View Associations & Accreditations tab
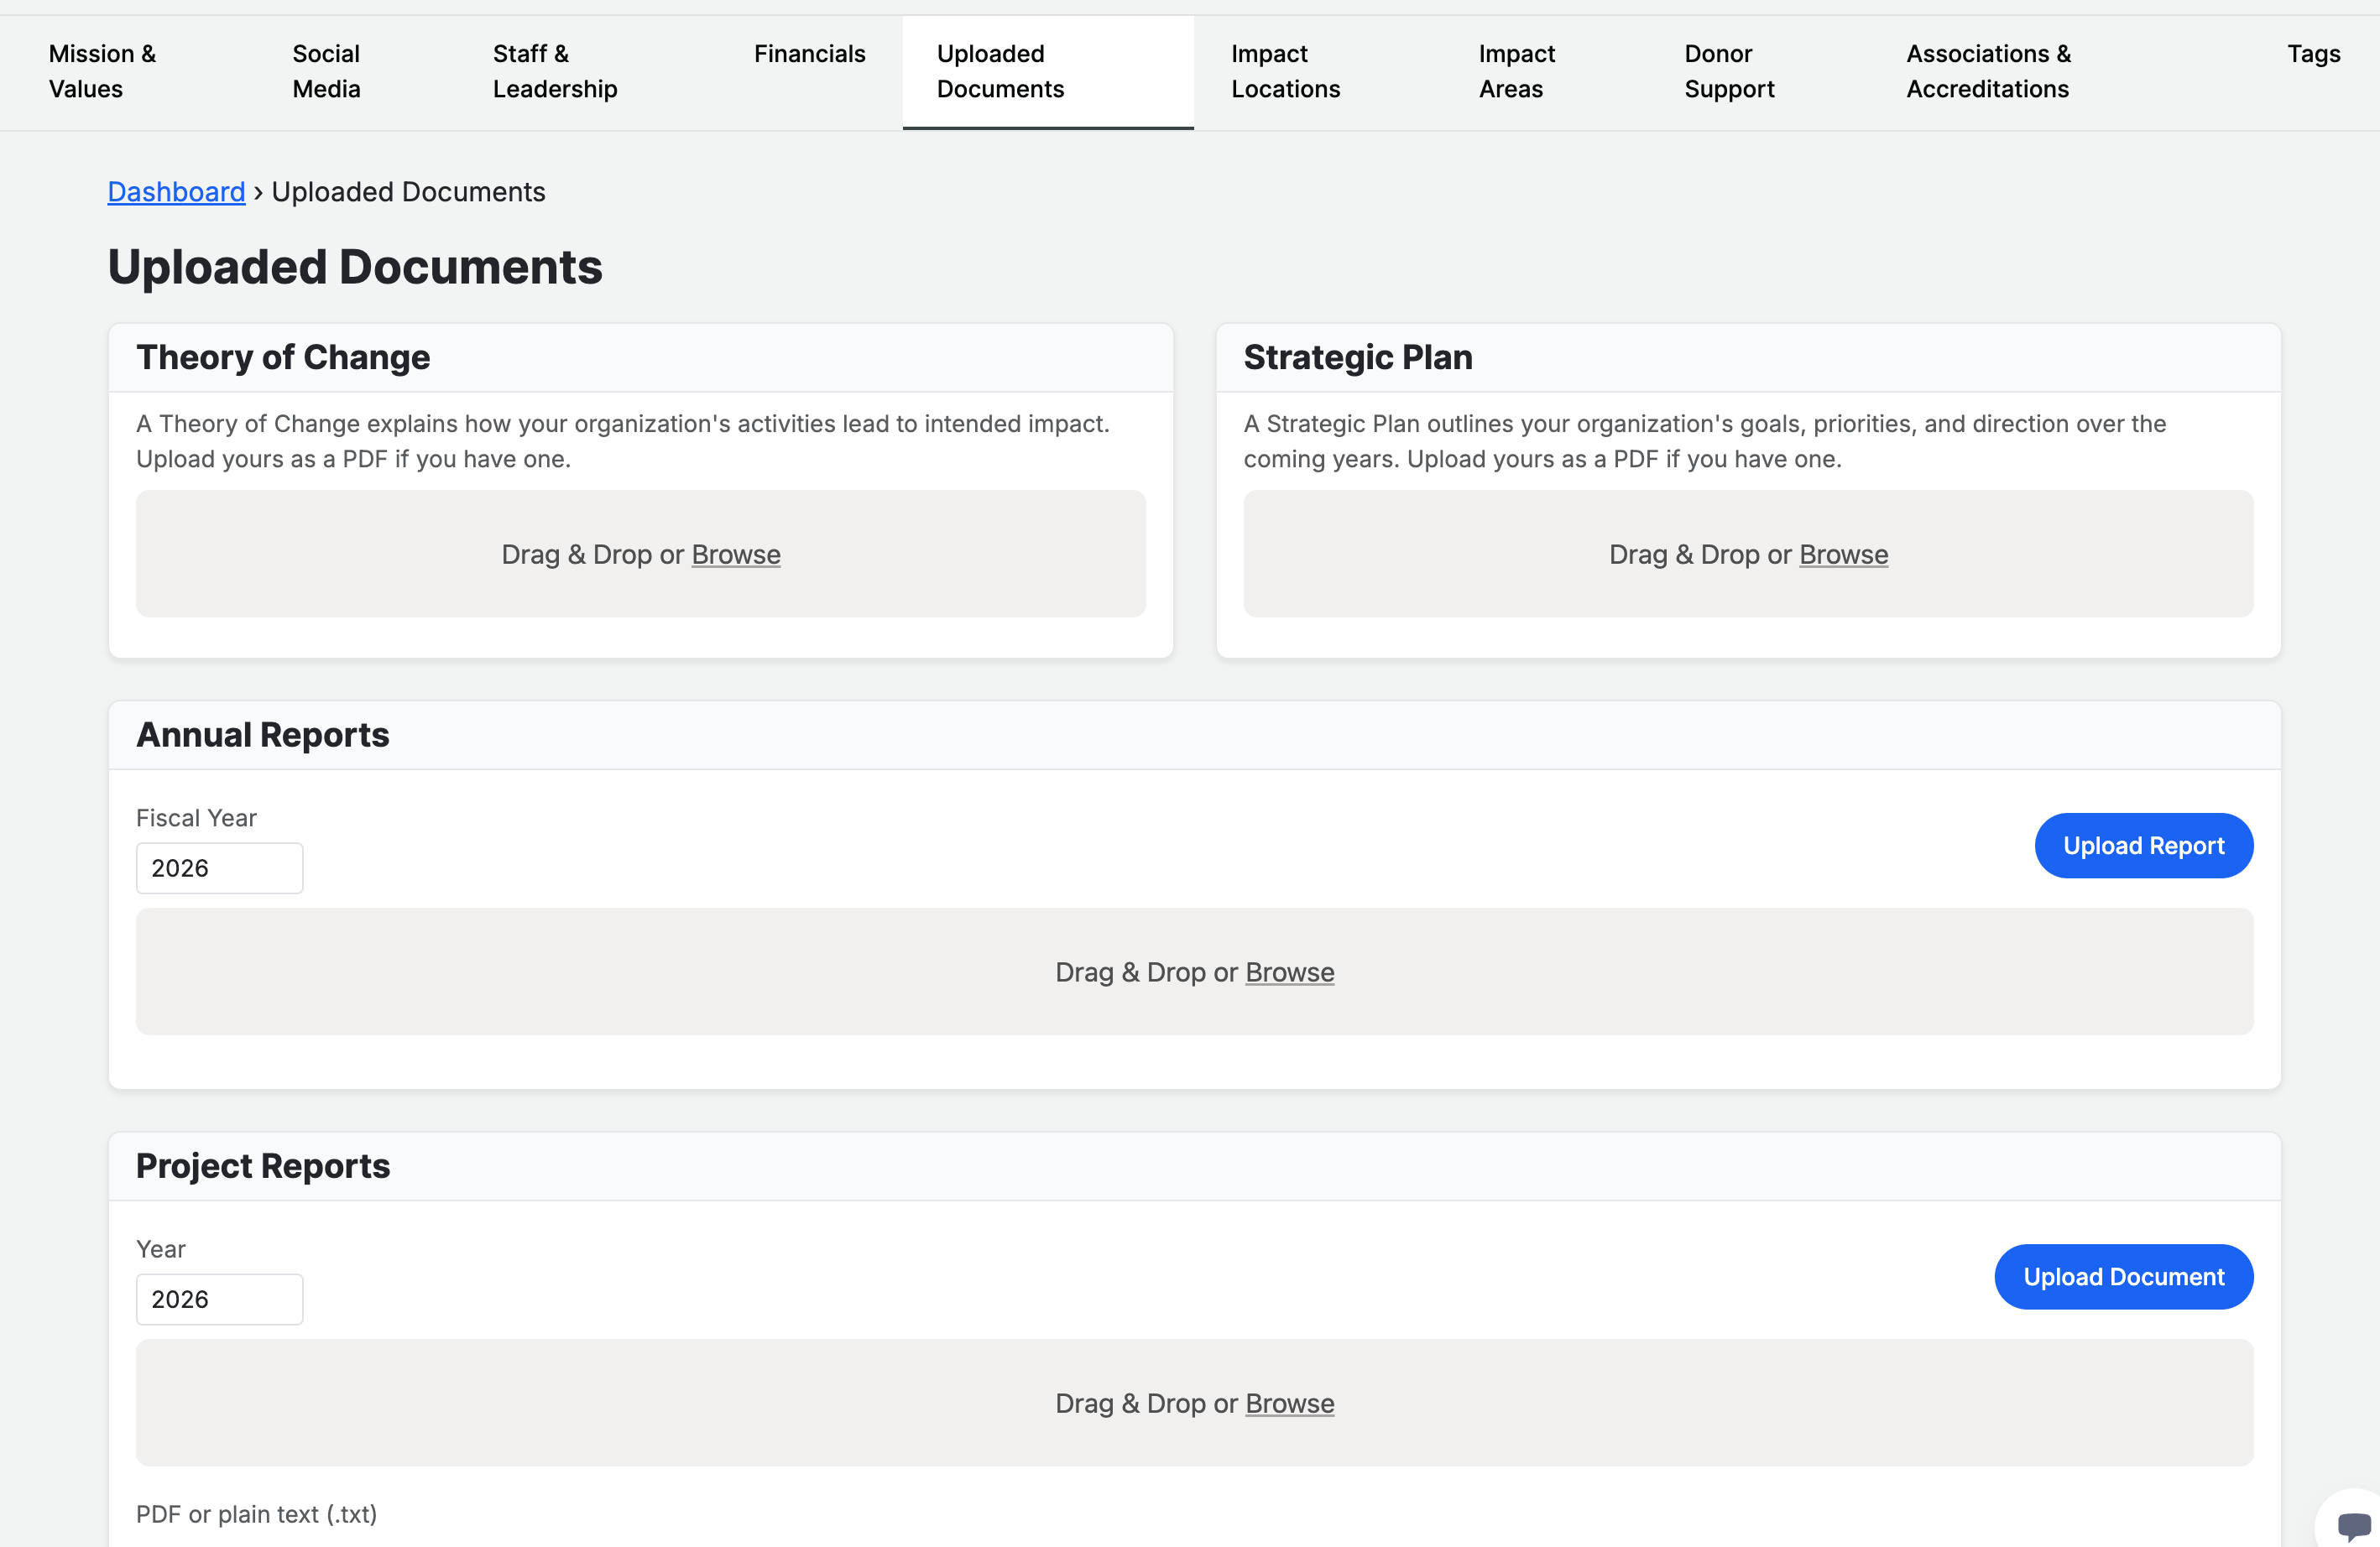 [1987, 71]
